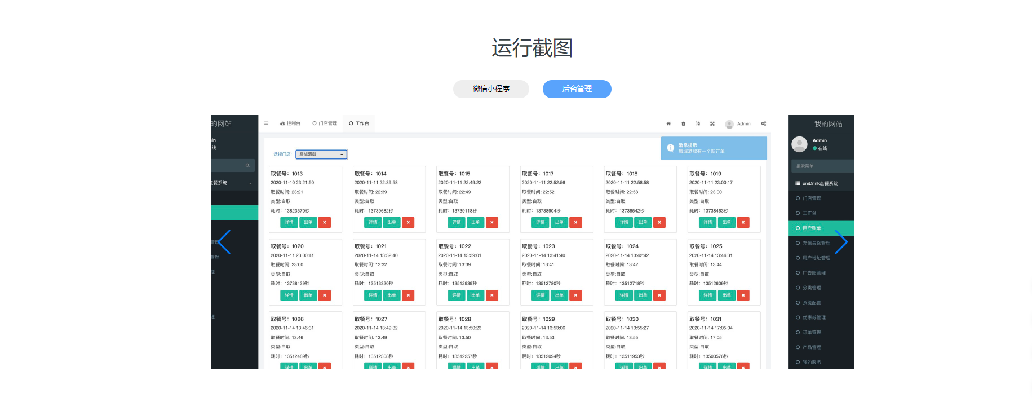
Task: Open 详情 for order 1022
Action: (x=457, y=295)
